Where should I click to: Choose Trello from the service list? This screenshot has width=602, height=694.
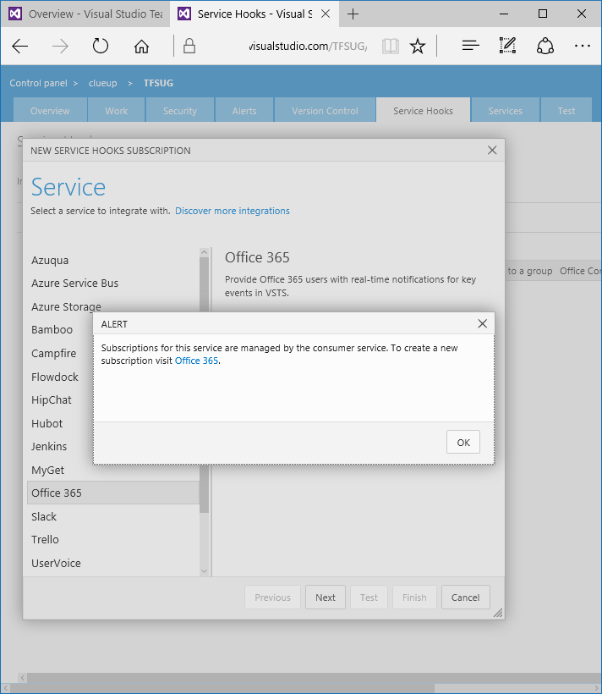coord(113,539)
